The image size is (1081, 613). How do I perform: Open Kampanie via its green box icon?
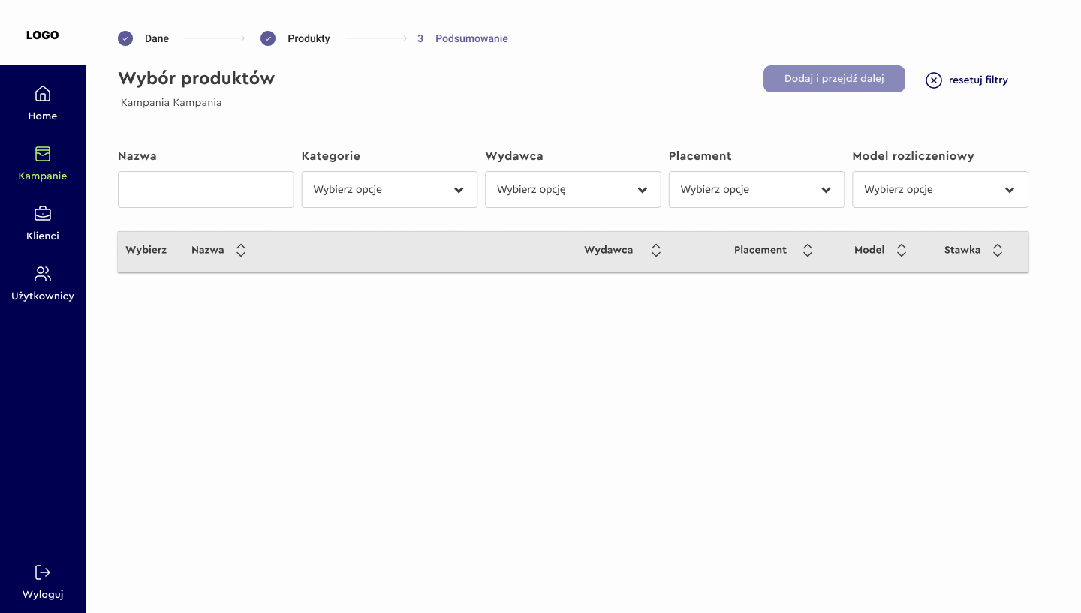(x=43, y=154)
